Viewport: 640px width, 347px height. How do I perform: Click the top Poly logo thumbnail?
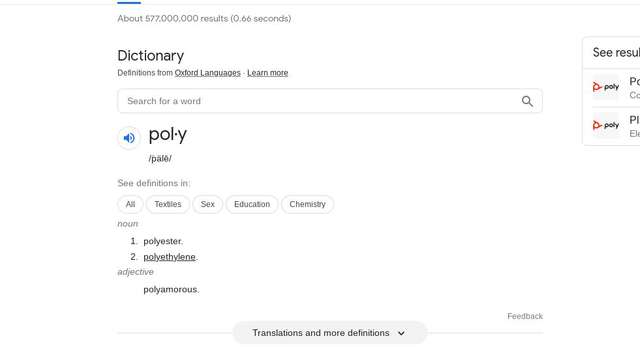(605, 87)
